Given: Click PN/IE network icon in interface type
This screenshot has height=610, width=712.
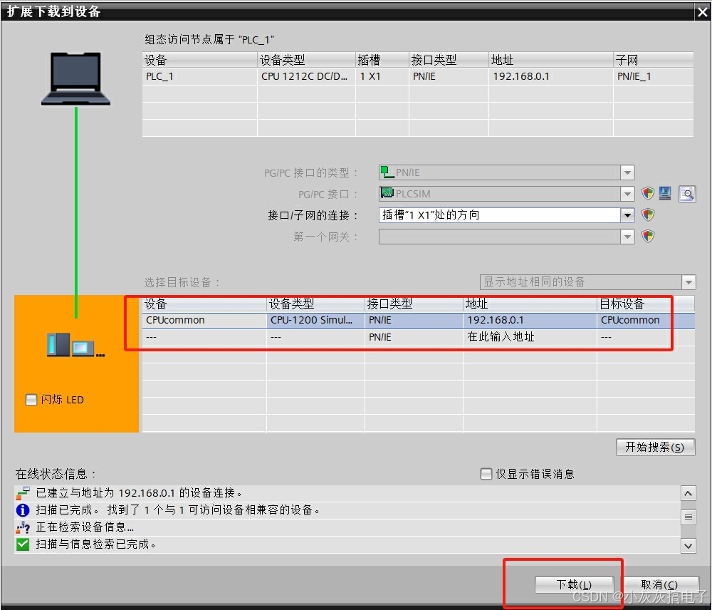Looking at the screenshot, I should tap(387, 172).
